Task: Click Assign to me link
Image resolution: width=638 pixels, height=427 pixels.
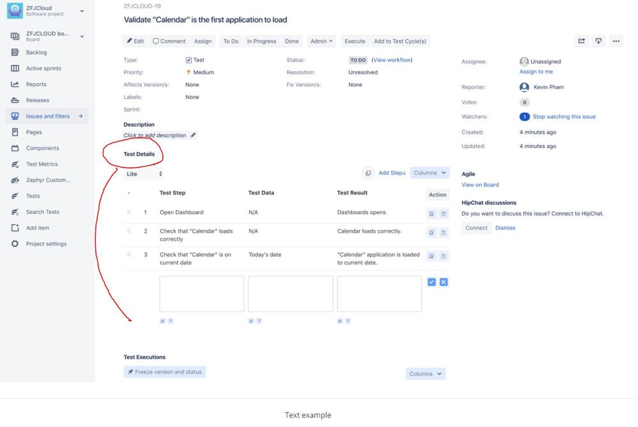Action: point(536,71)
